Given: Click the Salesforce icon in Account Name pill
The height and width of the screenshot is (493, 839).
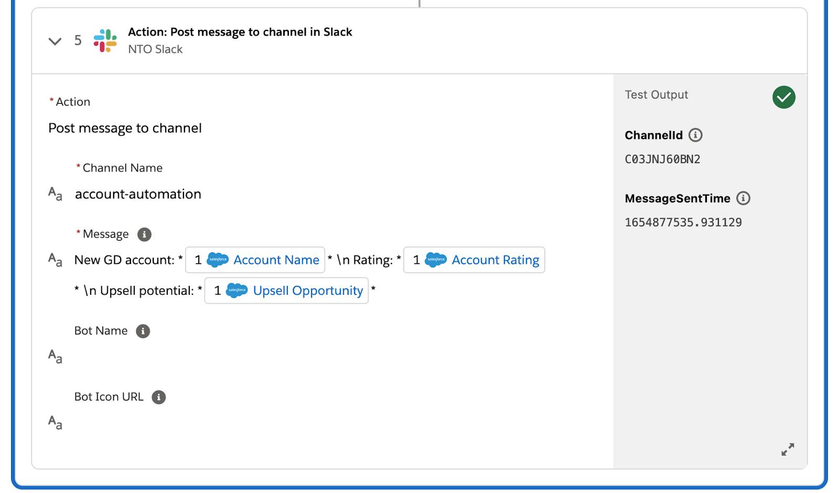Looking at the screenshot, I should pos(218,260).
